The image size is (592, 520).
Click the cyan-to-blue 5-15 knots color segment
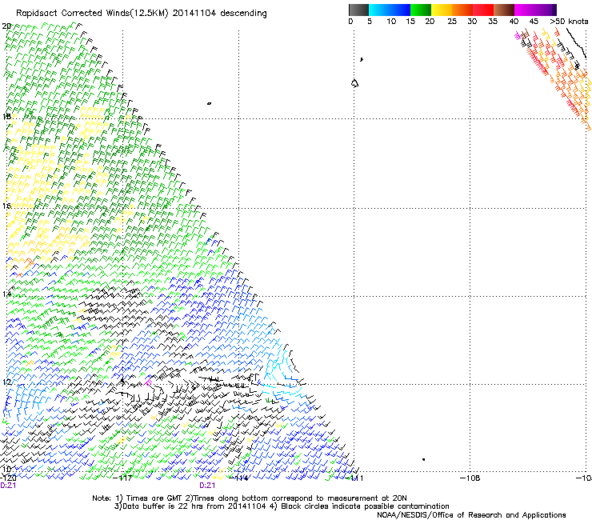(390, 10)
